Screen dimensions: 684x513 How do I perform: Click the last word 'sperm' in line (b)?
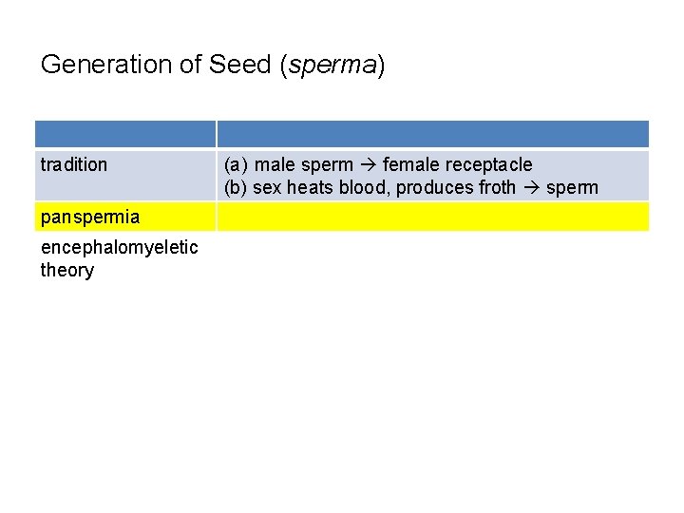(x=572, y=187)
